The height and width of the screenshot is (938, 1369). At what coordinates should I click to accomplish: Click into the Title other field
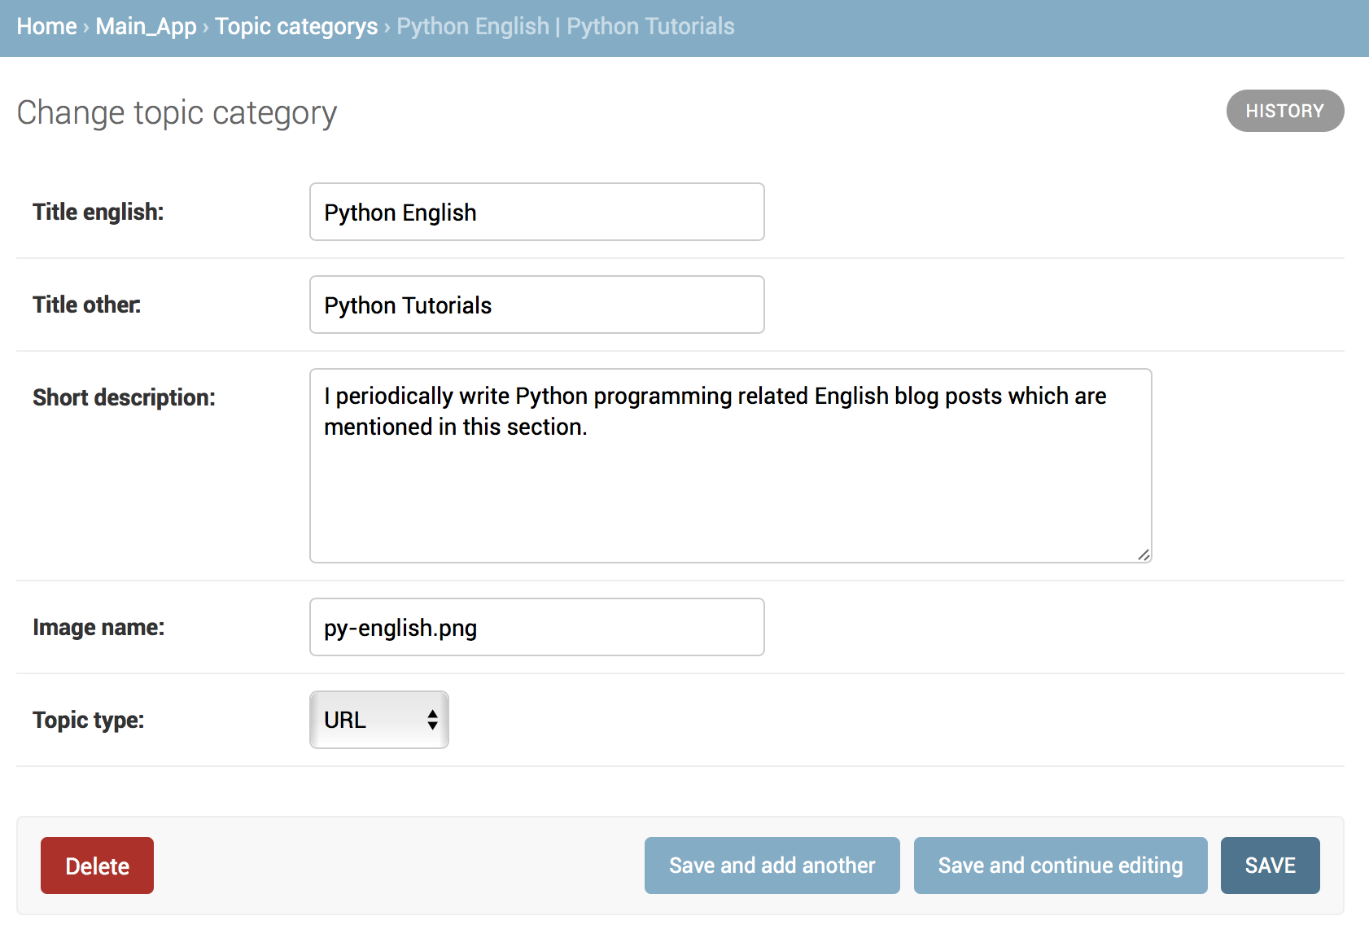click(536, 305)
